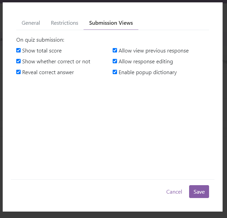Click the Show total score label text
Viewport: 227px width, 218px height.
[x=42, y=51]
